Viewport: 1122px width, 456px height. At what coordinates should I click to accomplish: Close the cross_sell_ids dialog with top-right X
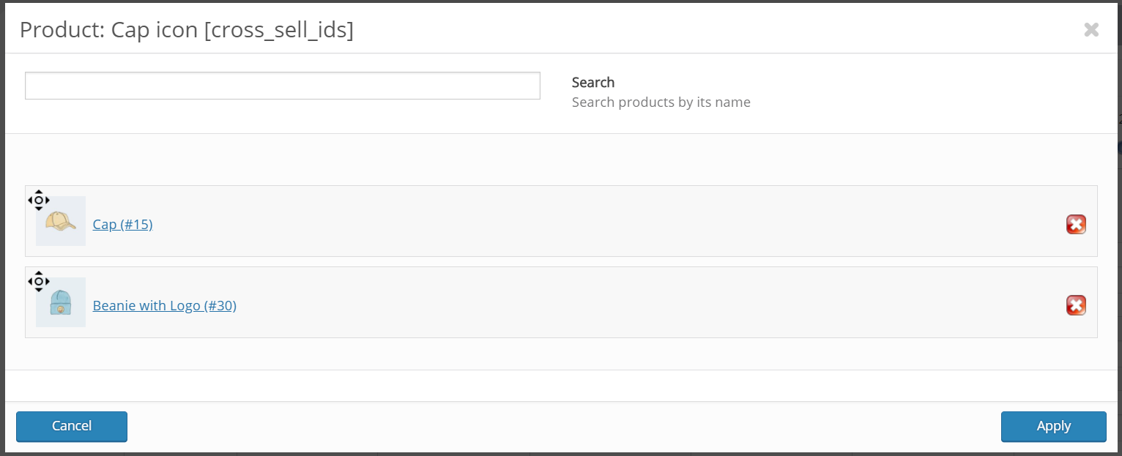1091,29
